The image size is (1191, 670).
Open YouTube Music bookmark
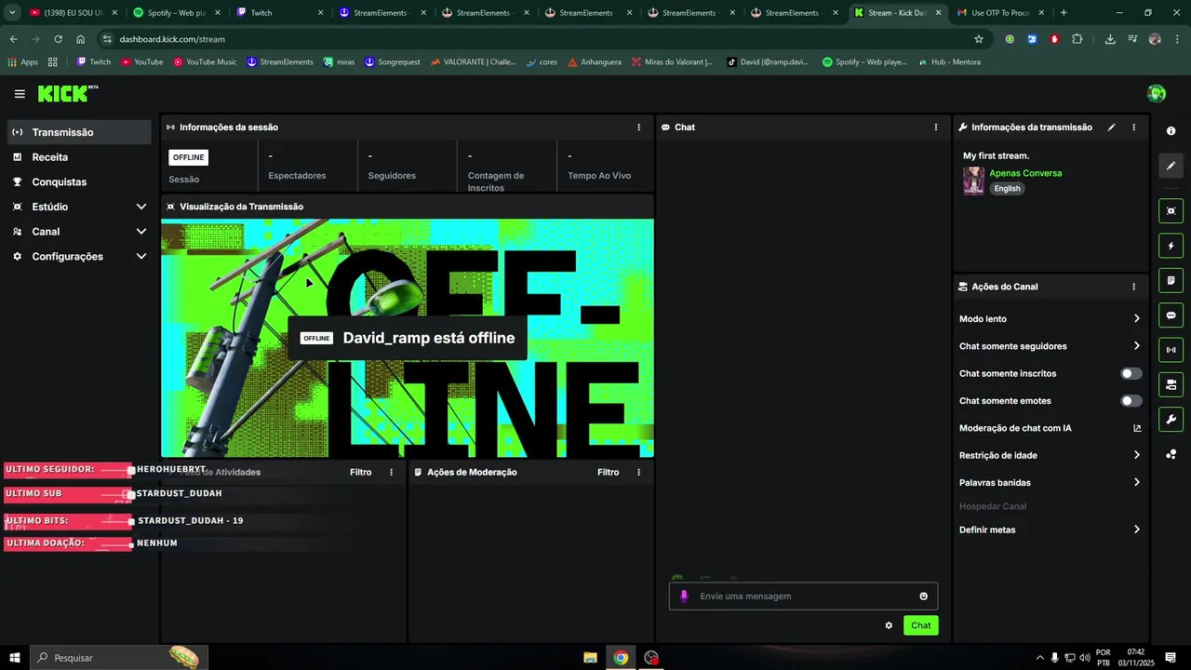click(x=205, y=62)
